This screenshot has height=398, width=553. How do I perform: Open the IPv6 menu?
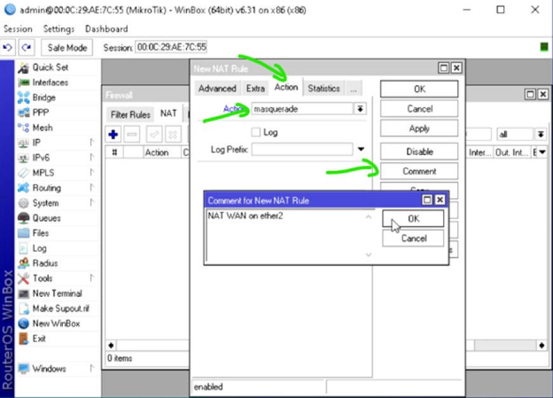pos(41,158)
